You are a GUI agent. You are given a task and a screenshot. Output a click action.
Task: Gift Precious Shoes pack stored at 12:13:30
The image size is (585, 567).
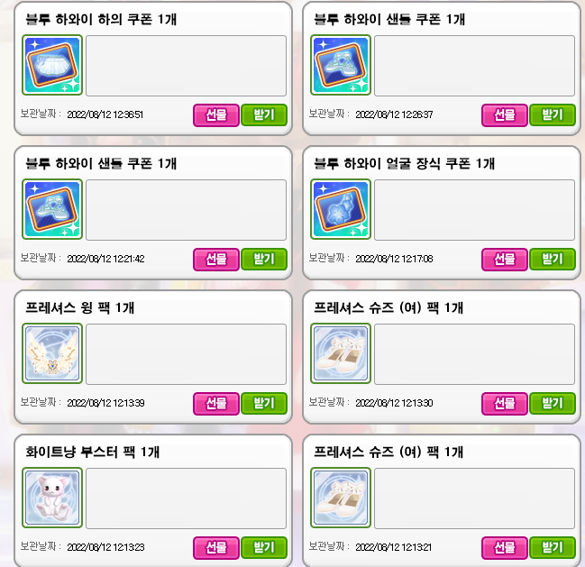pos(505,403)
